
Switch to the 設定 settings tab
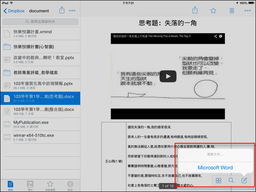(70, 186)
